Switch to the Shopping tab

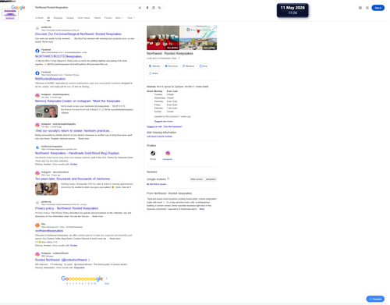58,18
